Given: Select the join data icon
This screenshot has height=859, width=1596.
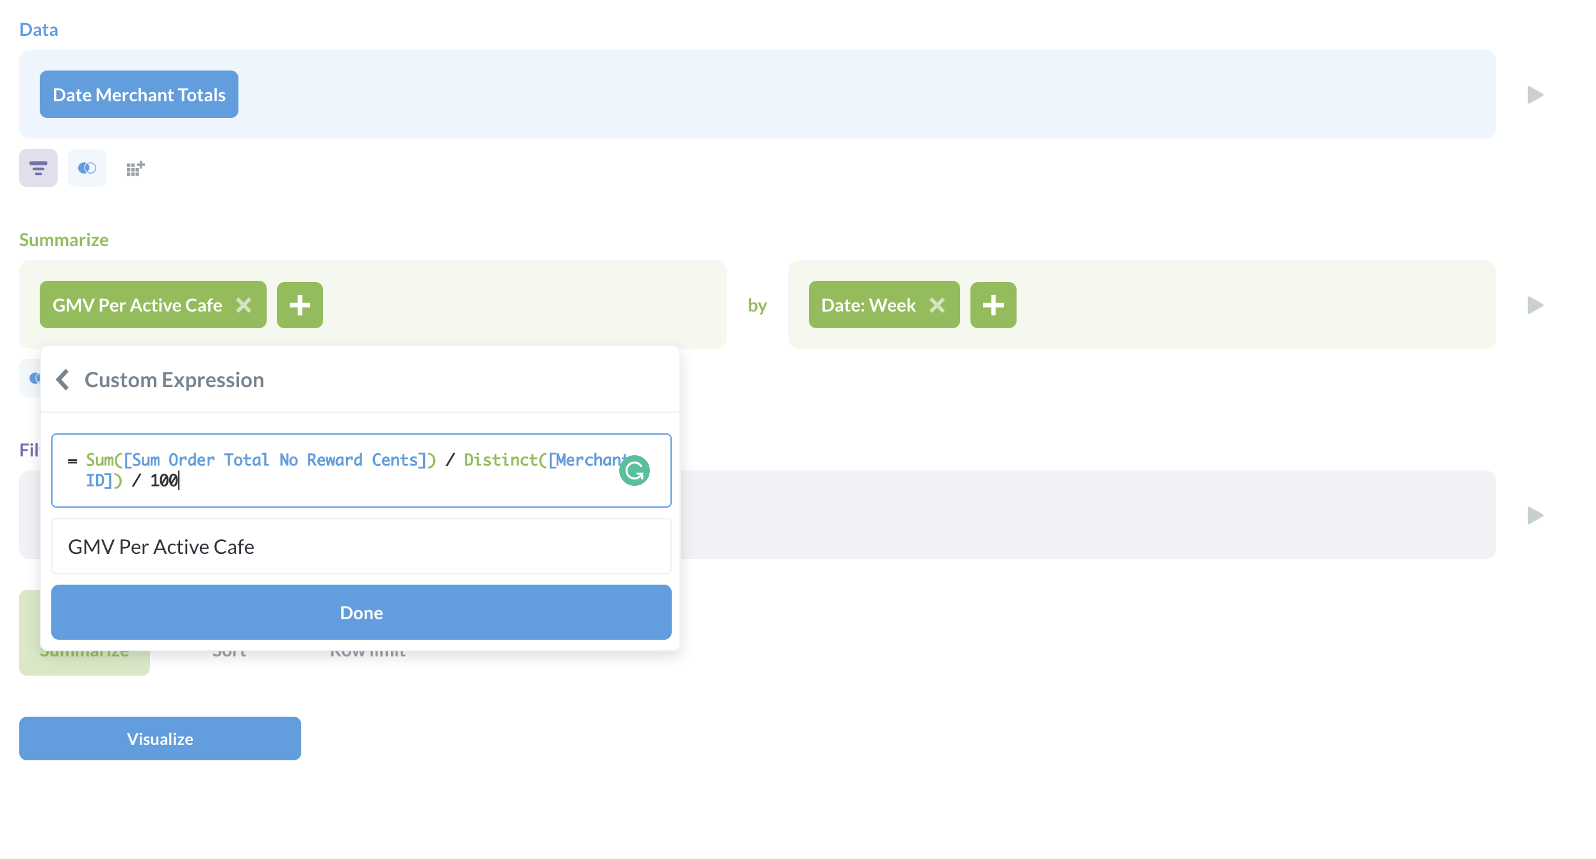Looking at the screenshot, I should [87, 168].
